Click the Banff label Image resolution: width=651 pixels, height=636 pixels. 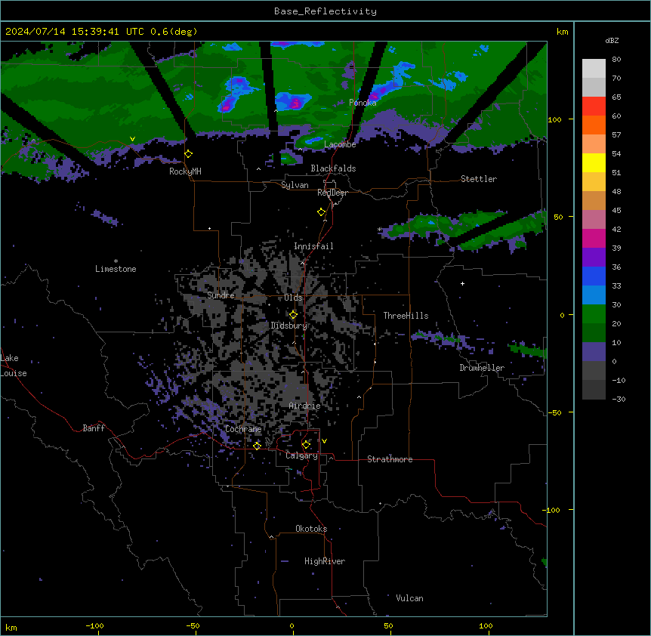[94, 428]
